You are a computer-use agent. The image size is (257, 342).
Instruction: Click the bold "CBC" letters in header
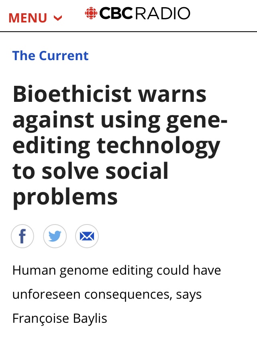(x=116, y=14)
